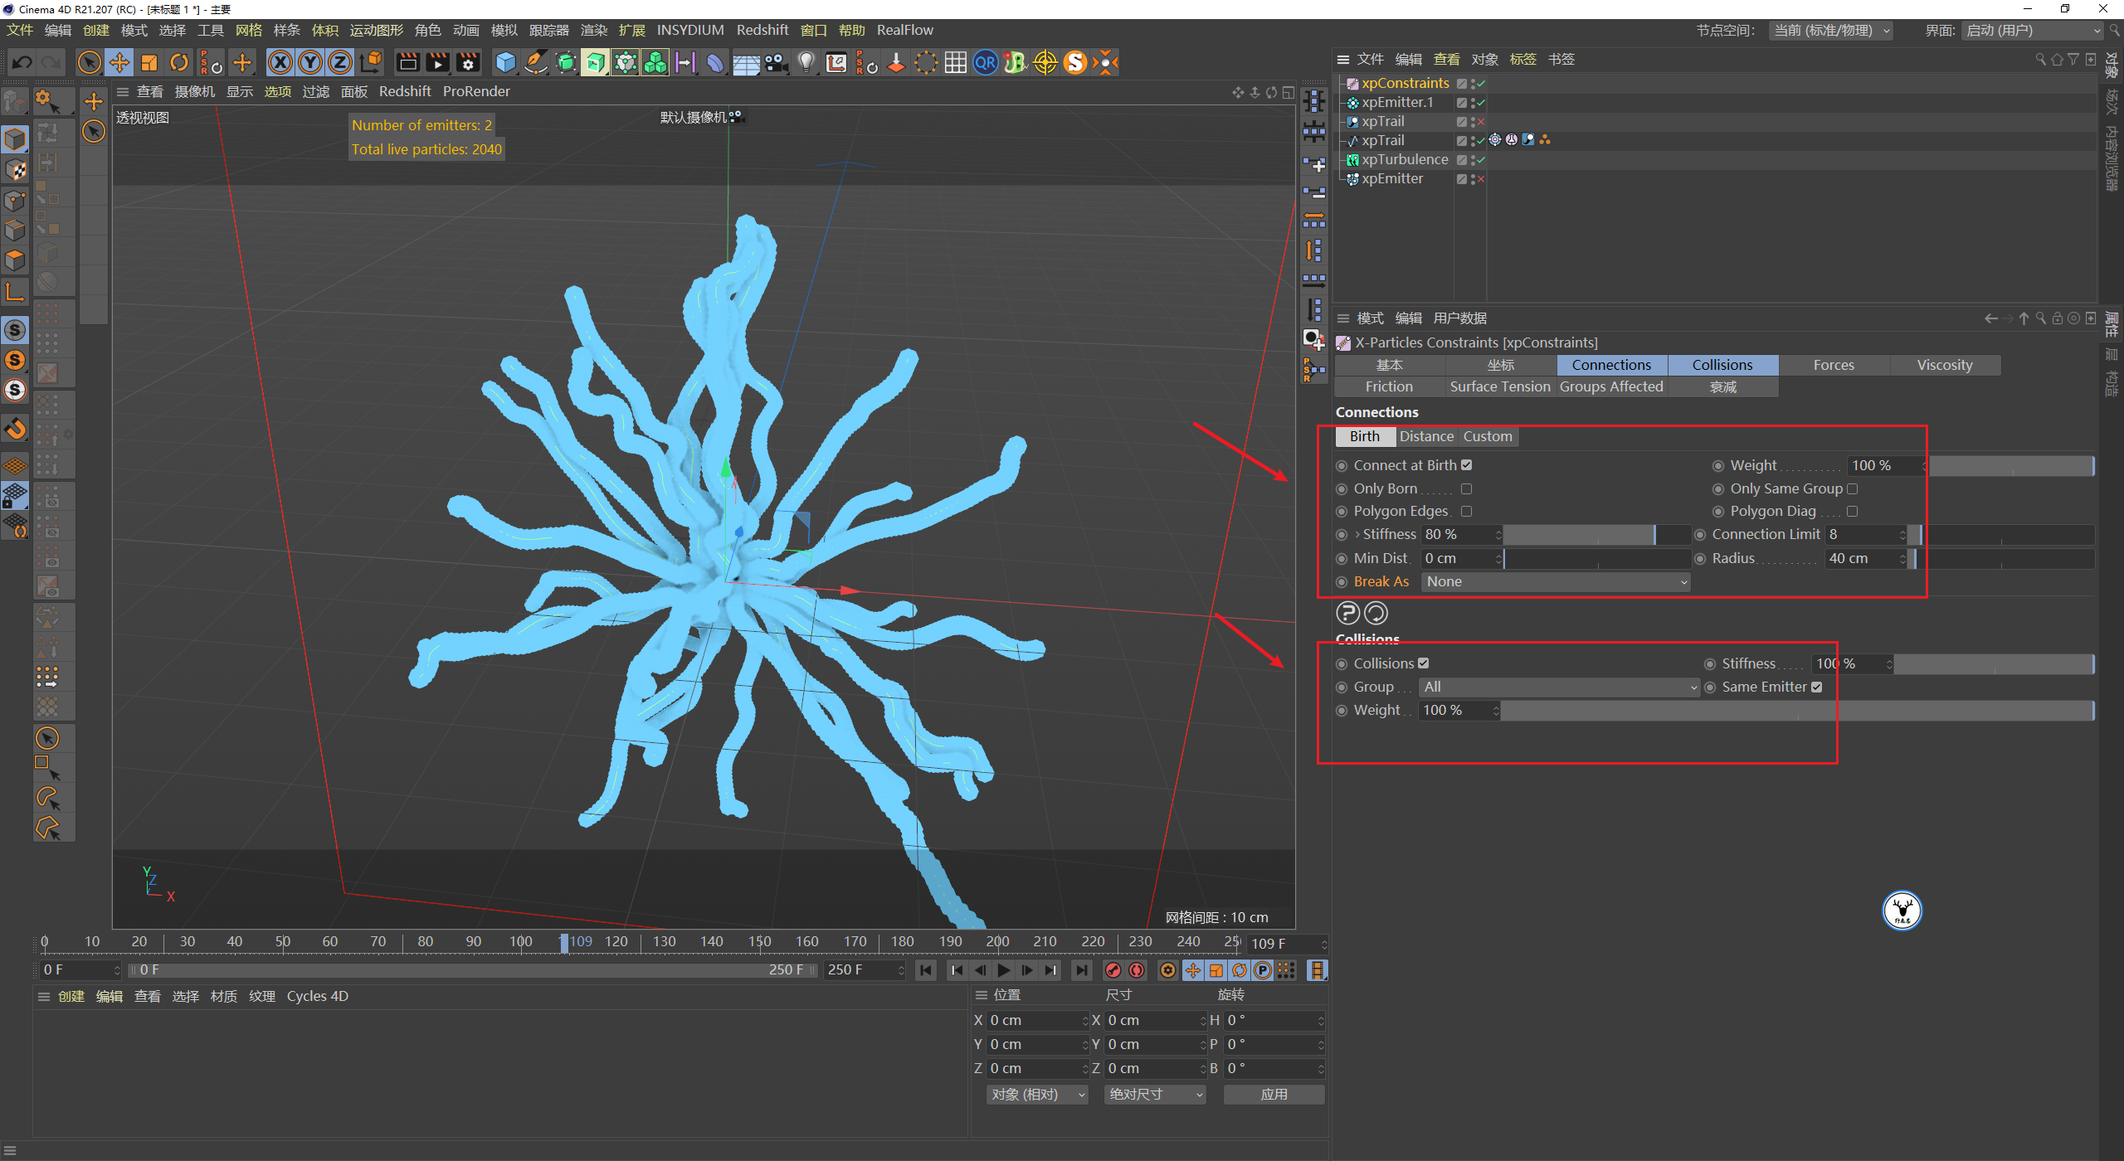Click the Connection Limit stepper arrows
The height and width of the screenshot is (1161, 2124).
tap(1902, 535)
